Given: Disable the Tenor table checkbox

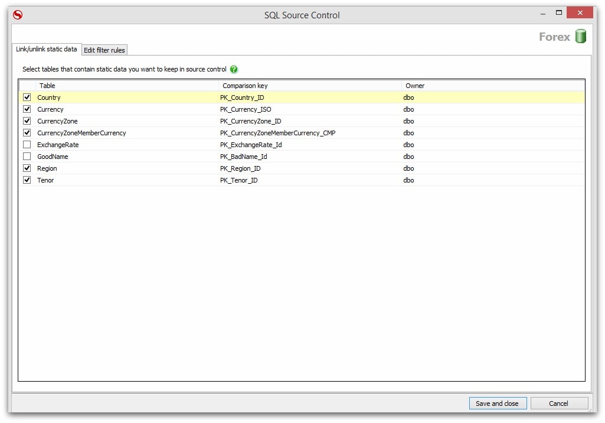Looking at the screenshot, I should (27, 180).
